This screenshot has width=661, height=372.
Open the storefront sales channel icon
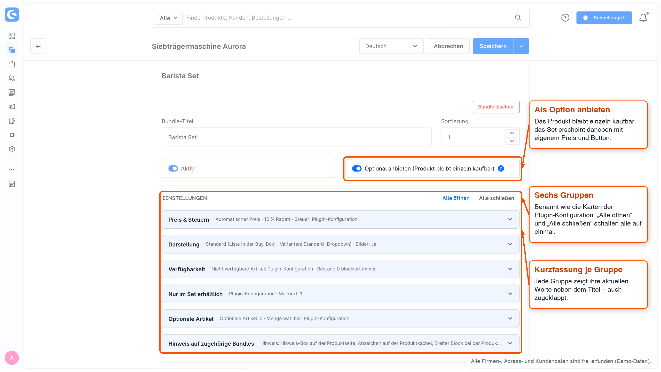coord(12,184)
